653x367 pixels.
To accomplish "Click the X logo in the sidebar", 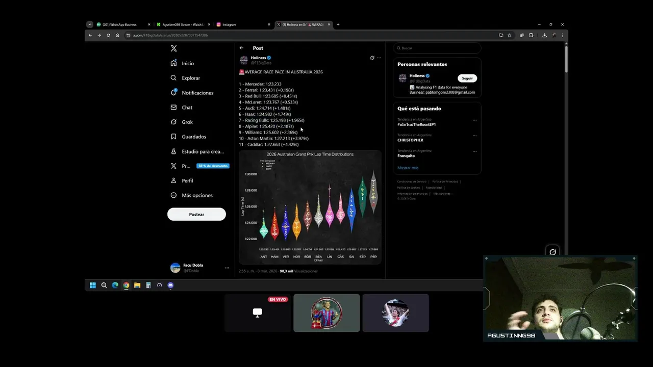I will click(x=174, y=48).
